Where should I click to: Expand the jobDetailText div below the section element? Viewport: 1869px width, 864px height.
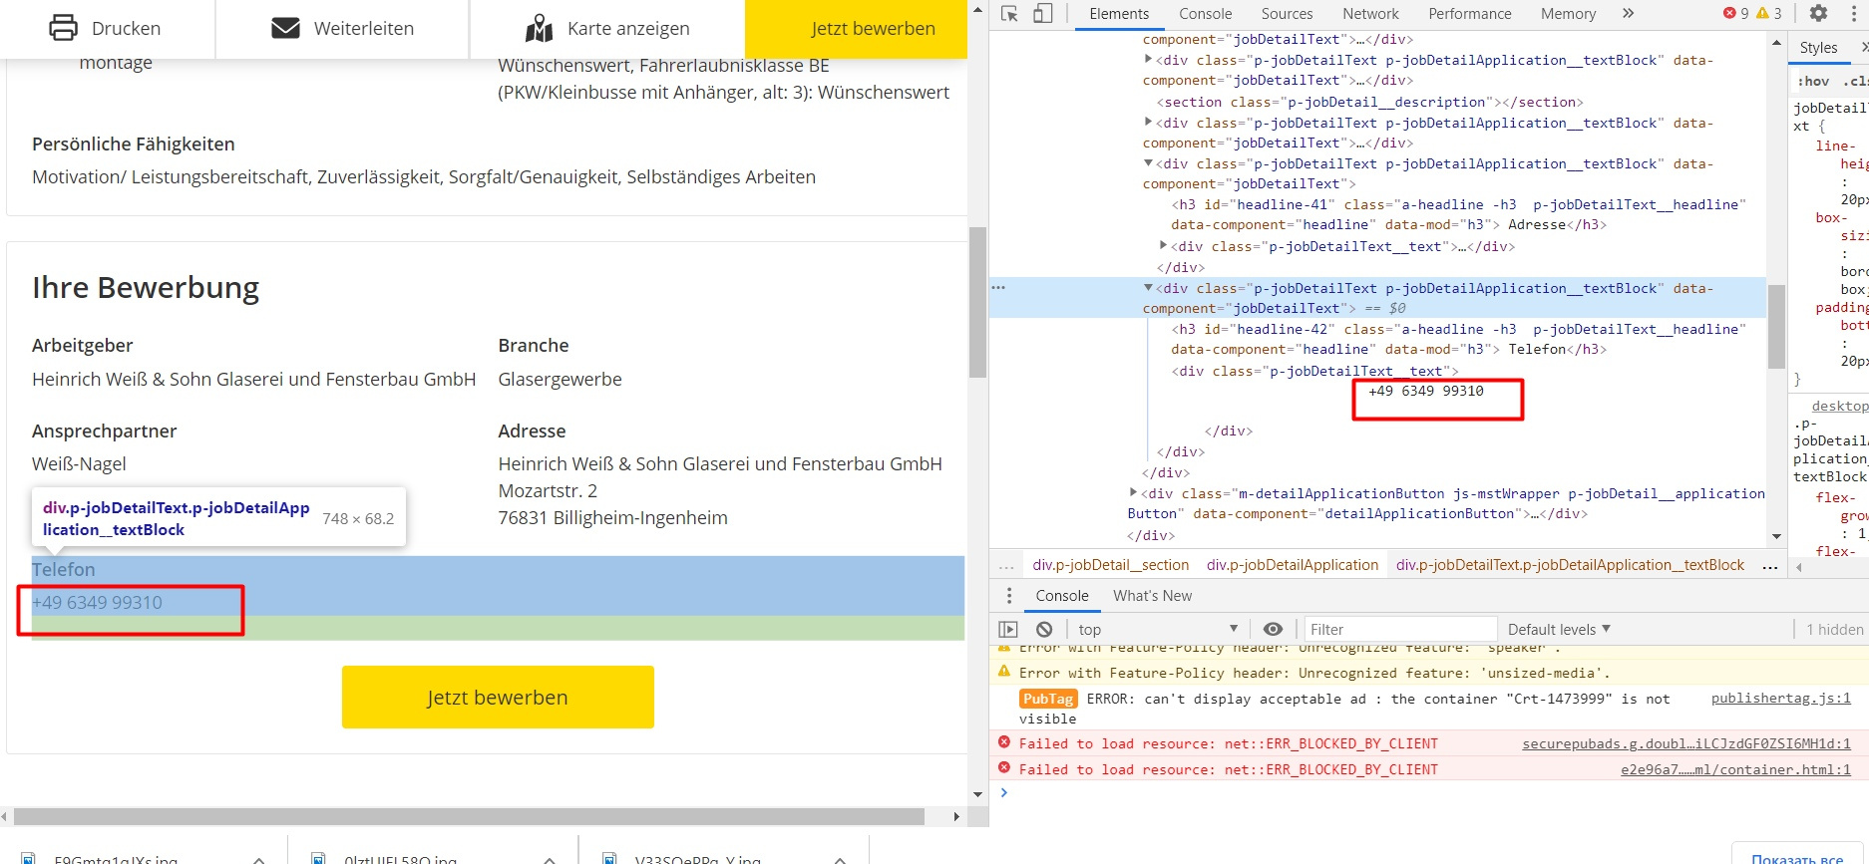1148,122
